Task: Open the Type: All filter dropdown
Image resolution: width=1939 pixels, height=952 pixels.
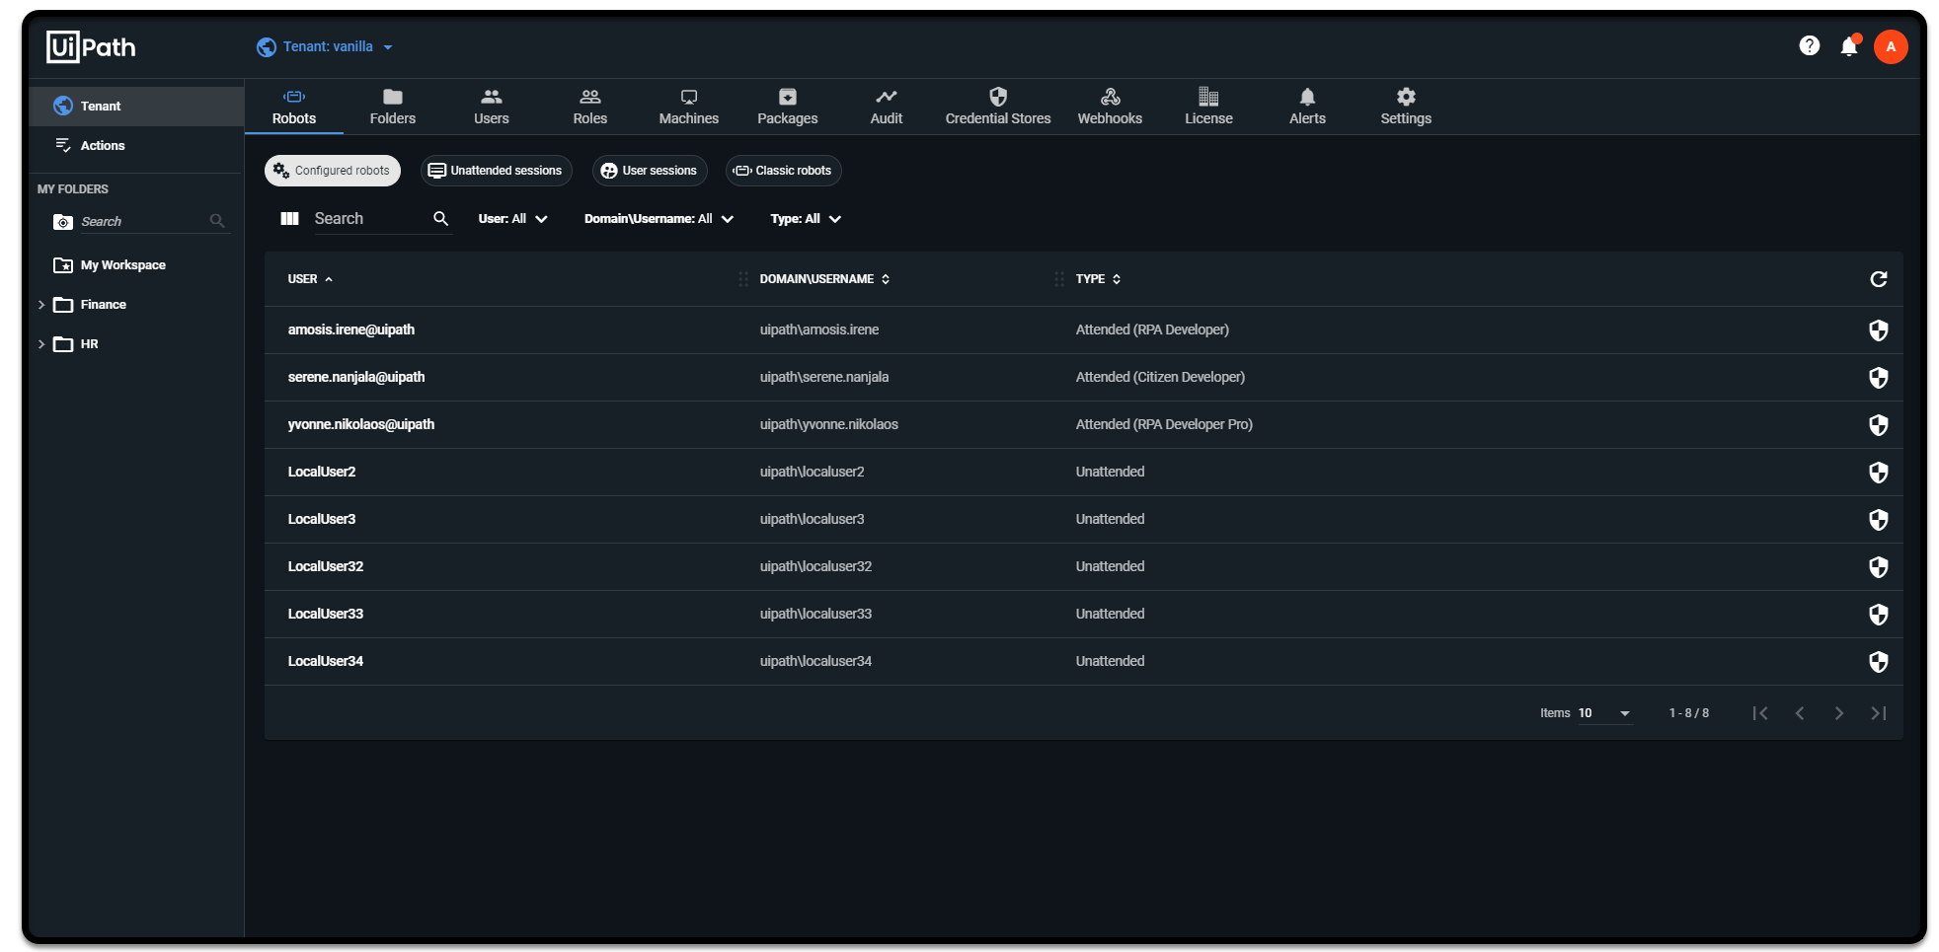Action: [804, 218]
